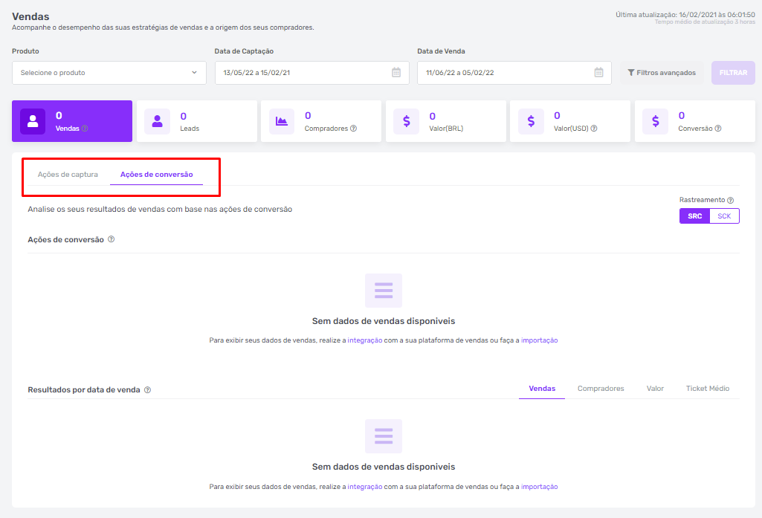Open calendar icon in Data de Venda field
The image size is (762, 518).
click(598, 72)
